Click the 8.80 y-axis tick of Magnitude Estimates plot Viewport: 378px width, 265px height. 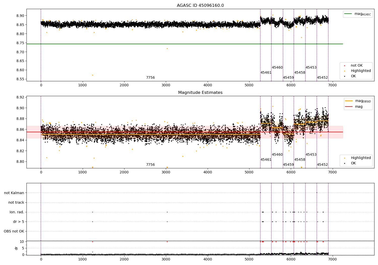(20, 162)
